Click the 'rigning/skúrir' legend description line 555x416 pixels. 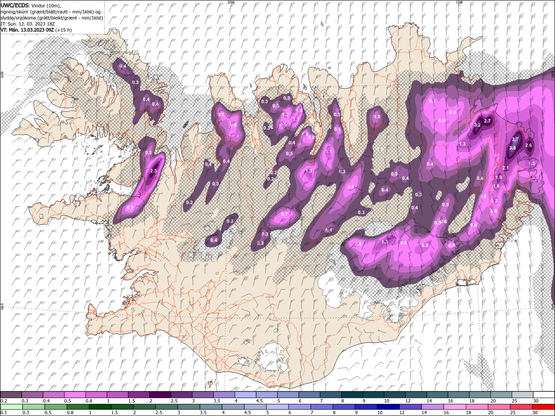click(x=50, y=12)
